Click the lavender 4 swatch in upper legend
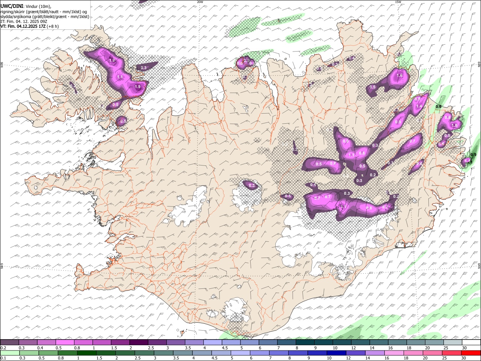Screen dimensions: 481x361 [213, 343]
